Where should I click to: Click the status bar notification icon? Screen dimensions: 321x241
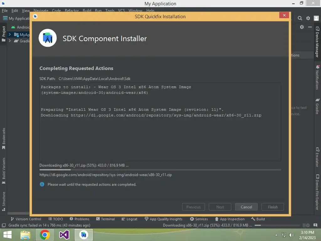pyautogui.click(x=315, y=225)
